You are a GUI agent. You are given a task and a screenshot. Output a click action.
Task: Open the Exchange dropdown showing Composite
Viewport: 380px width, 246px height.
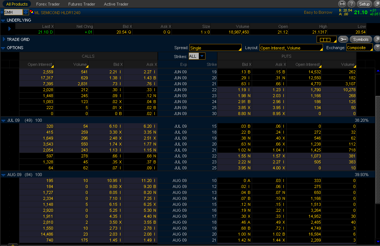tap(359, 48)
